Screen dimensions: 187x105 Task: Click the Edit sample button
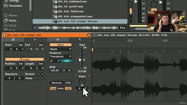[68, 83]
